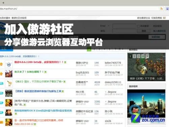This screenshot has height=127, width=169.
Task: Open last poster kellen7405778
Action: (113, 63)
